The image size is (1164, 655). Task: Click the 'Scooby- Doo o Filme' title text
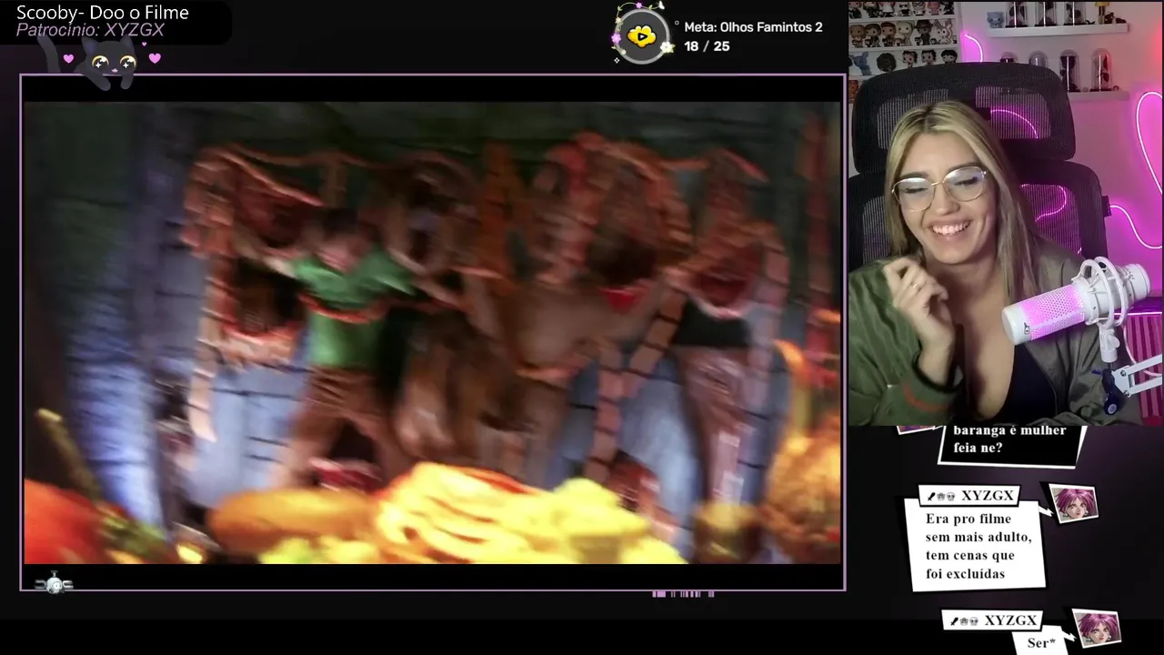click(103, 13)
